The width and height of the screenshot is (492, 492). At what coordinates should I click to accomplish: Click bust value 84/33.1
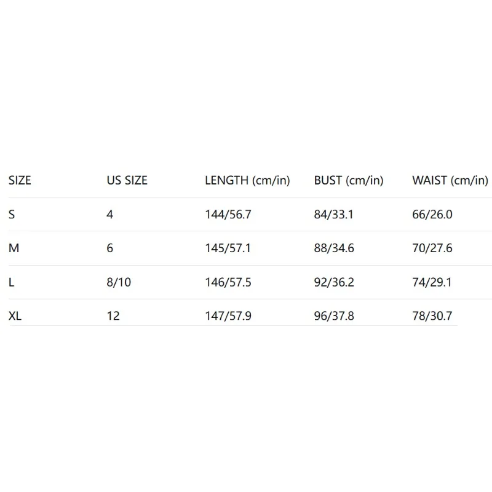(334, 215)
